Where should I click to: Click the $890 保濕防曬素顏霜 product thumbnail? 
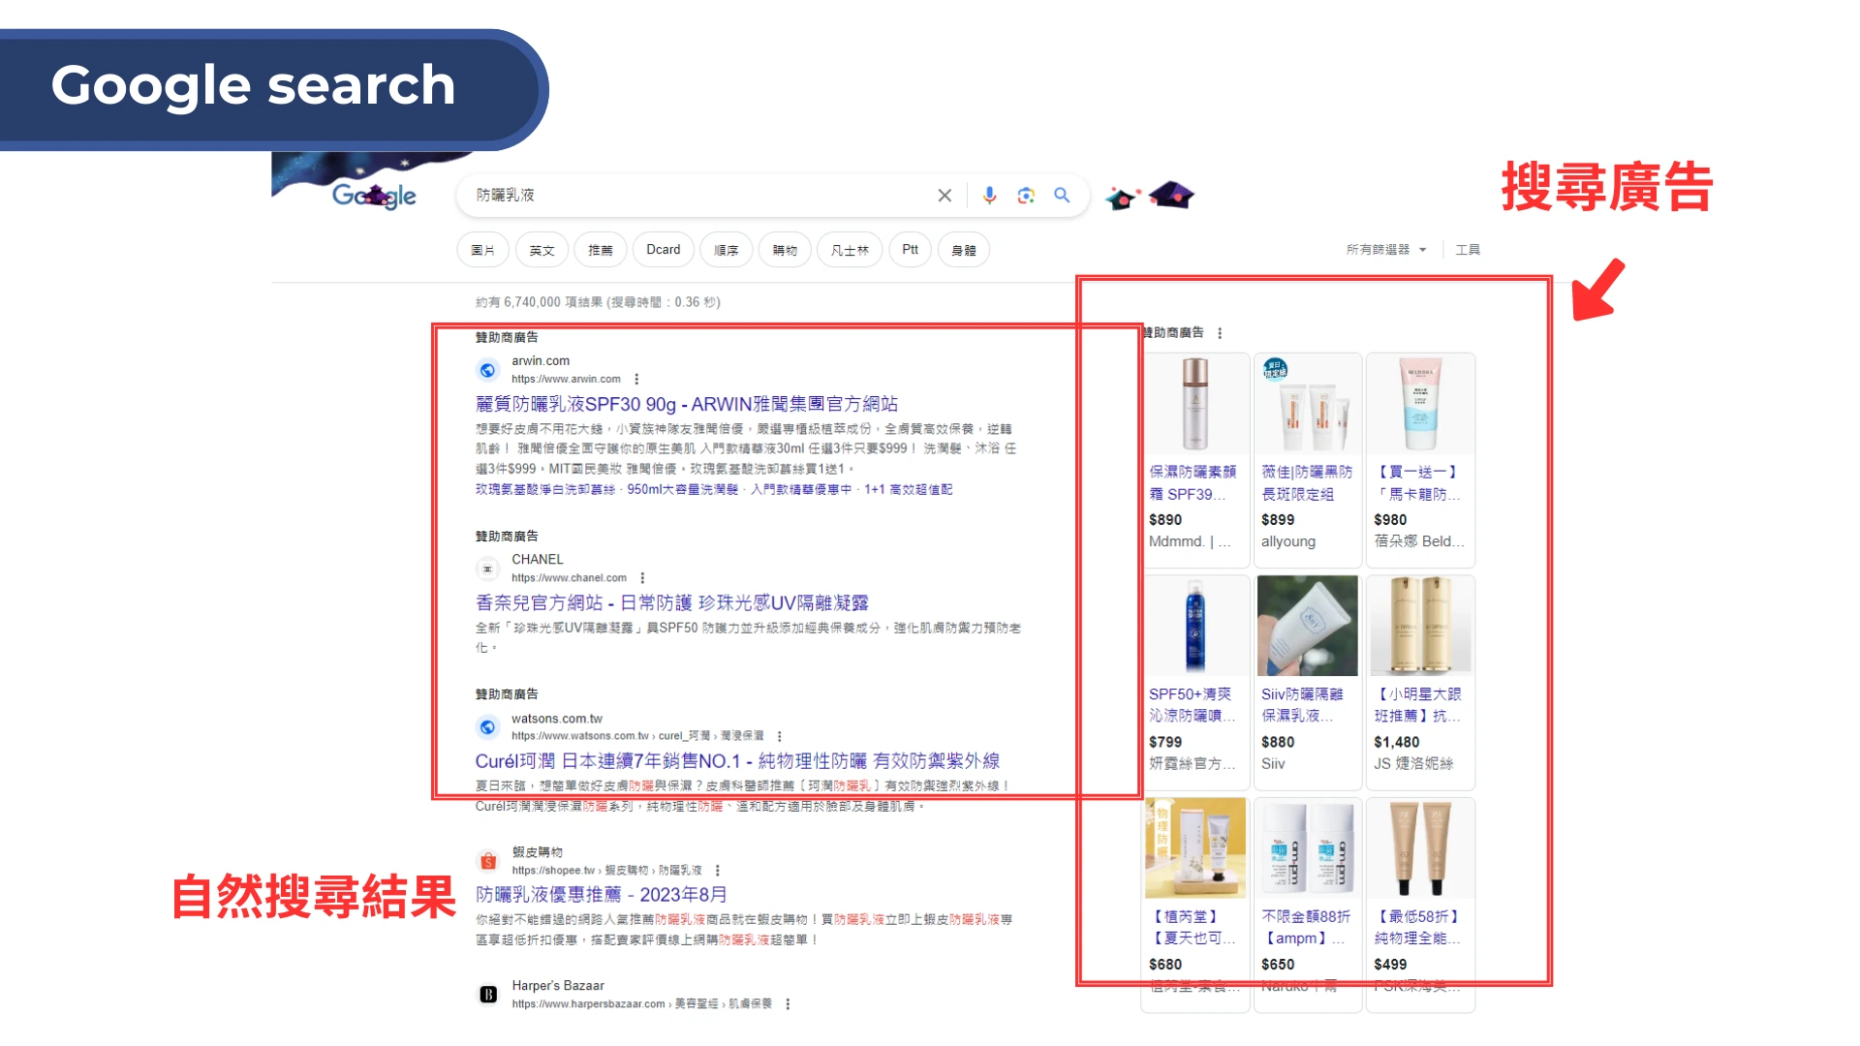click(1195, 404)
